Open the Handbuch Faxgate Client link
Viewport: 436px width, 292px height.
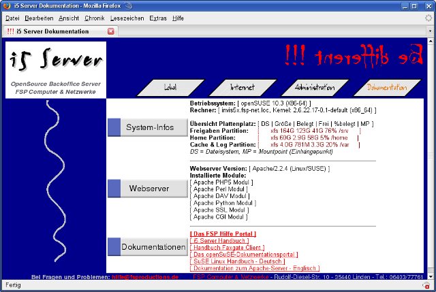pos(227,248)
